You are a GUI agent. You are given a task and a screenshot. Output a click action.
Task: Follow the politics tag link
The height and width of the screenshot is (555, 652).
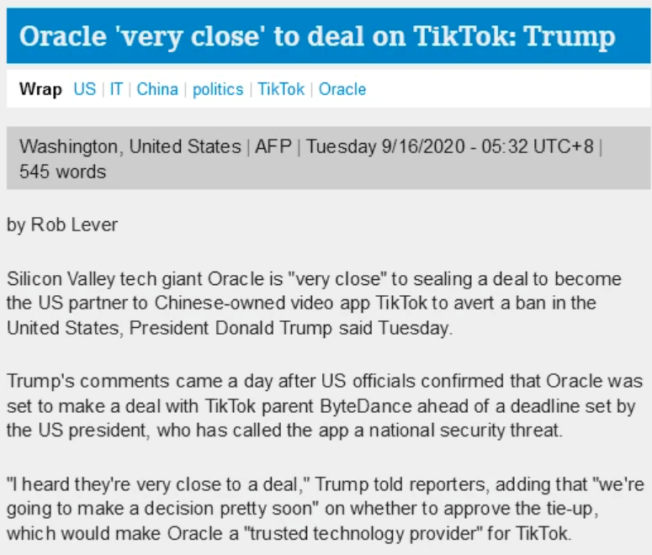tap(218, 89)
